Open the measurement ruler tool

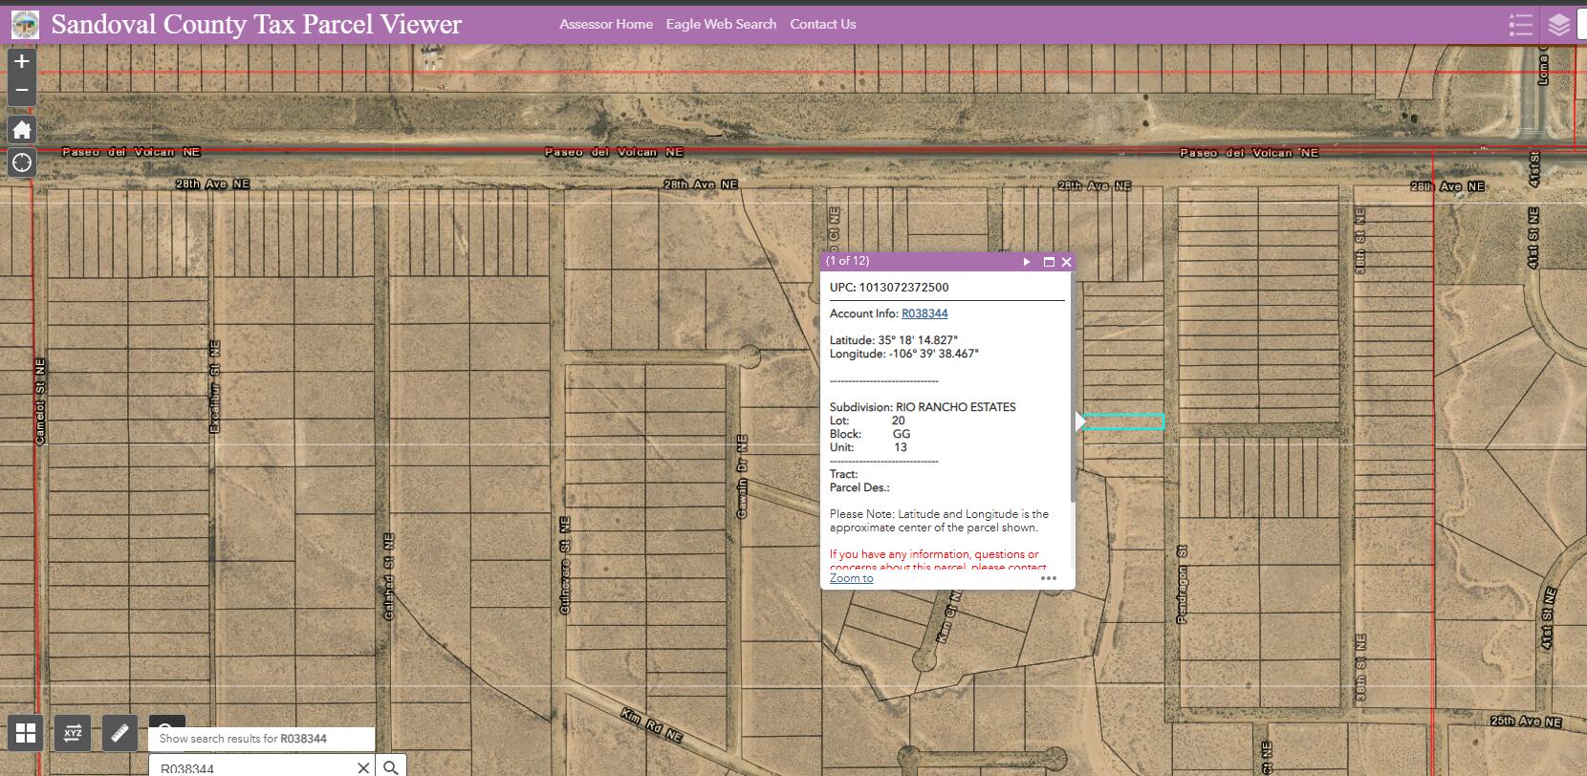point(120,733)
